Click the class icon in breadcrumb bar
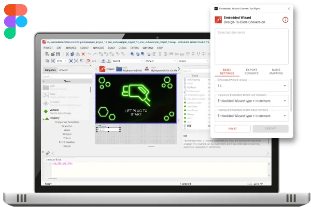Viewport: 311px width, 207px height. 147,69
